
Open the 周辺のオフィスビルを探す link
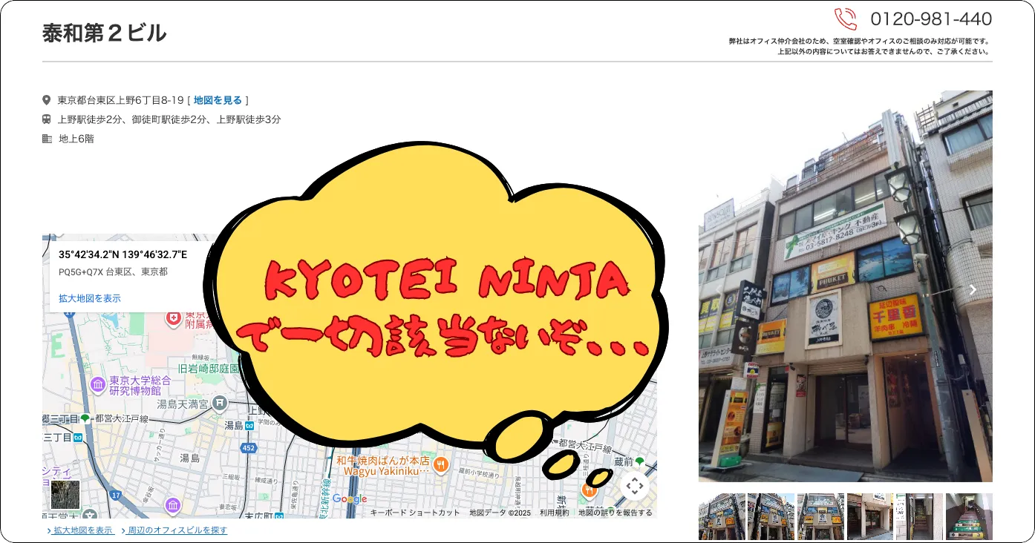click(x=176, y=530)
